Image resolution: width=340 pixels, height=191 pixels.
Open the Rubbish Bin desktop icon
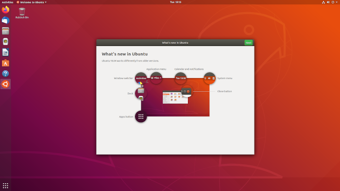pyautogui.click(x=22, y=13)
